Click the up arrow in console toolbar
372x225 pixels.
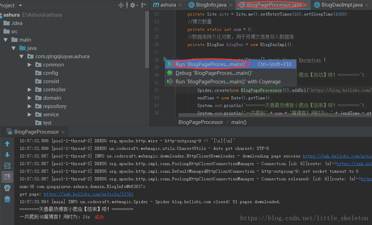click(7, 144)
